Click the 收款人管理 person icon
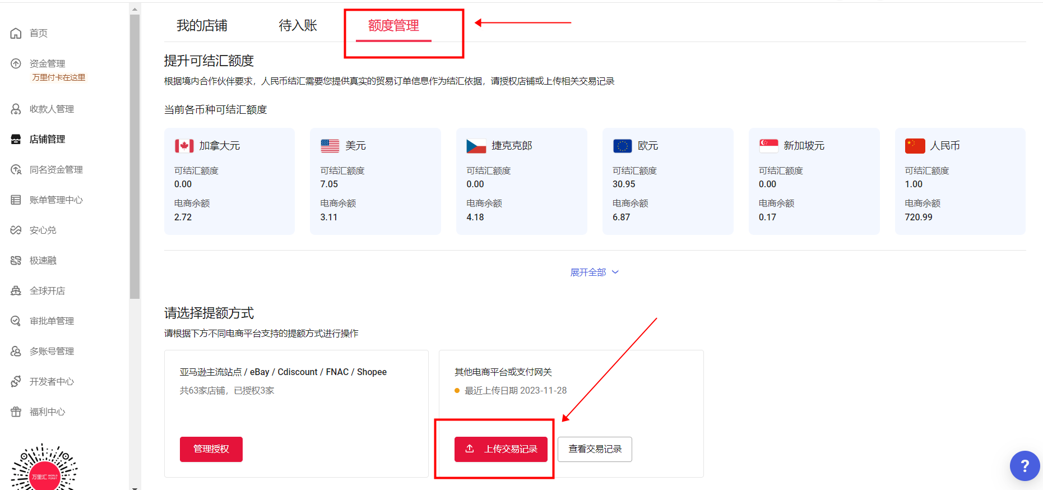The width and height of the screenshot is (1043, 490). [16, 109]
